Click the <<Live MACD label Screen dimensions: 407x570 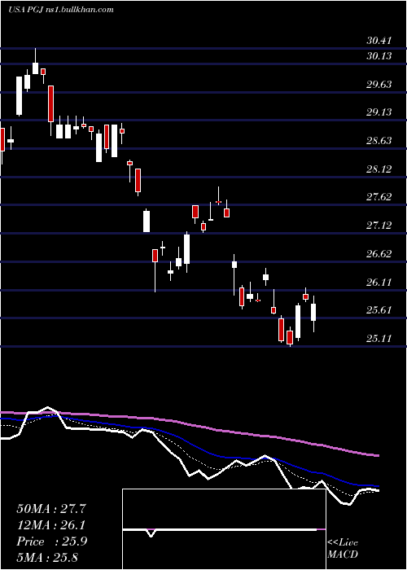pyautogui.click(x=343, y=548)
